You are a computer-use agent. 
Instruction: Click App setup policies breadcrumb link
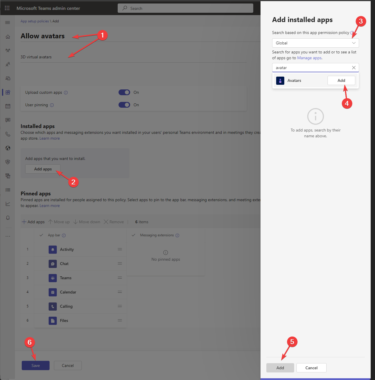pyautogui.click(x=35, y=21)
